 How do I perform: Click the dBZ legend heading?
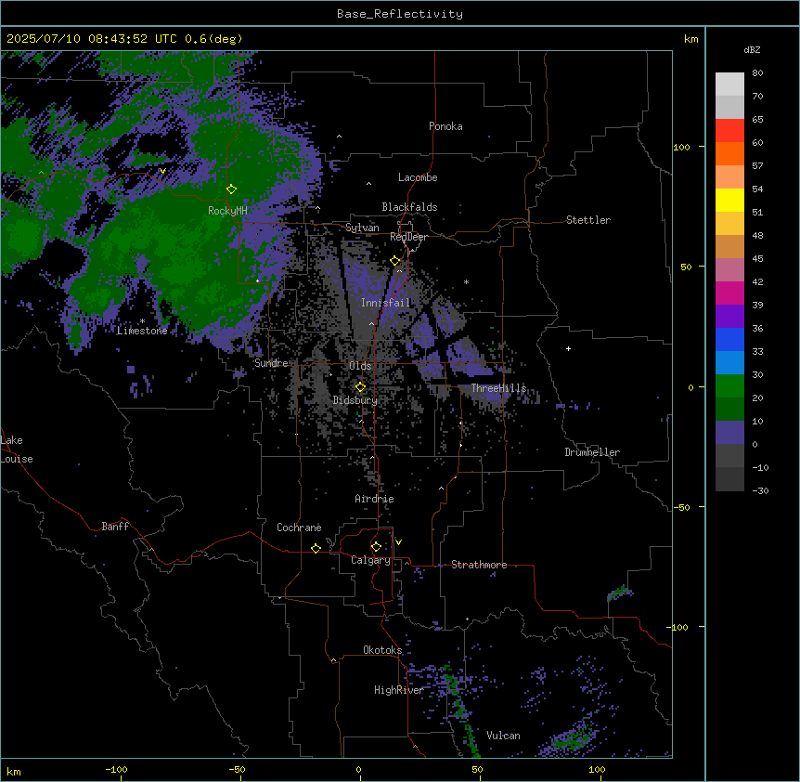752,49
